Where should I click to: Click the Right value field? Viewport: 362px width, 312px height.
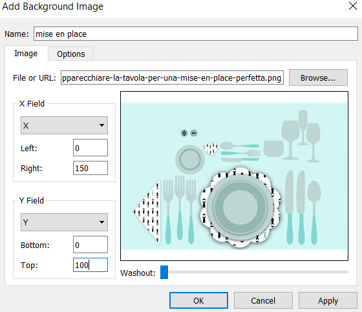pyautogui.click(x=90, y=168)
